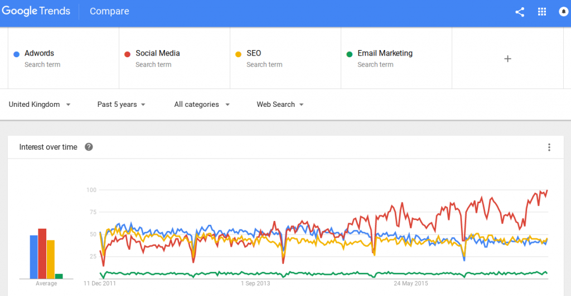Open the Web Search type dropdown

pos(280,105)
